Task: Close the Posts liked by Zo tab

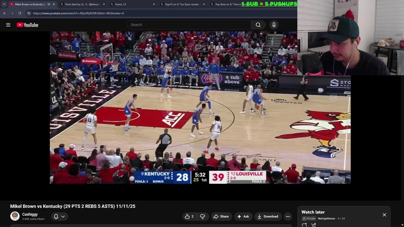Action: 104,4
